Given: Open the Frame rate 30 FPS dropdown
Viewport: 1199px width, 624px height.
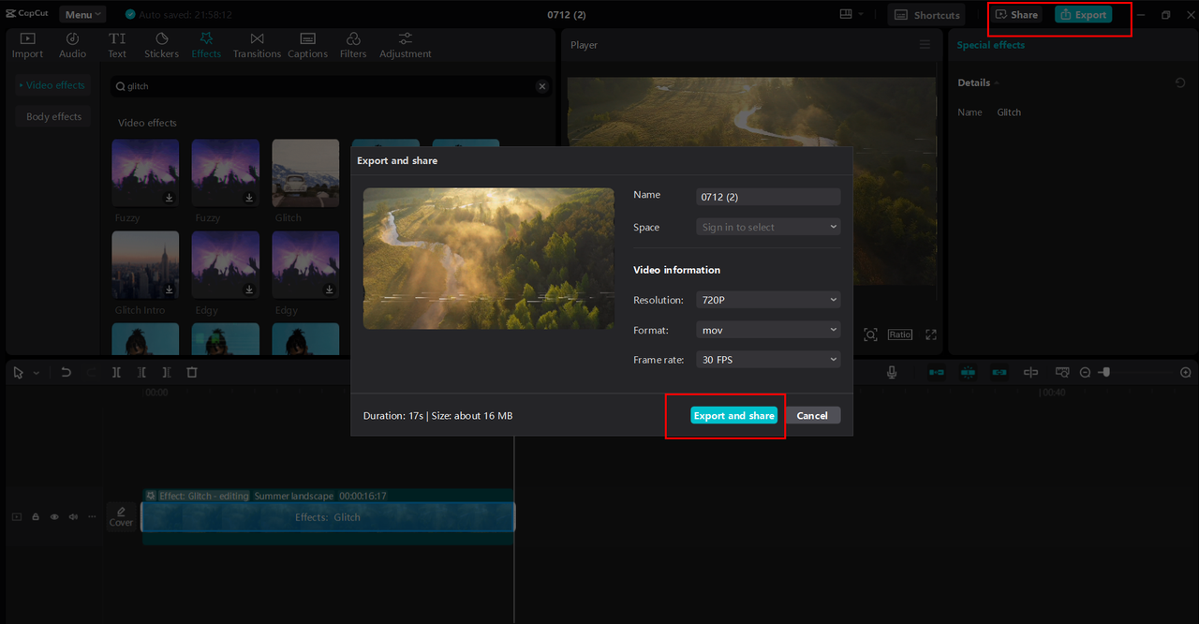Looking at the screenshot, I should [x=768, y=360].
